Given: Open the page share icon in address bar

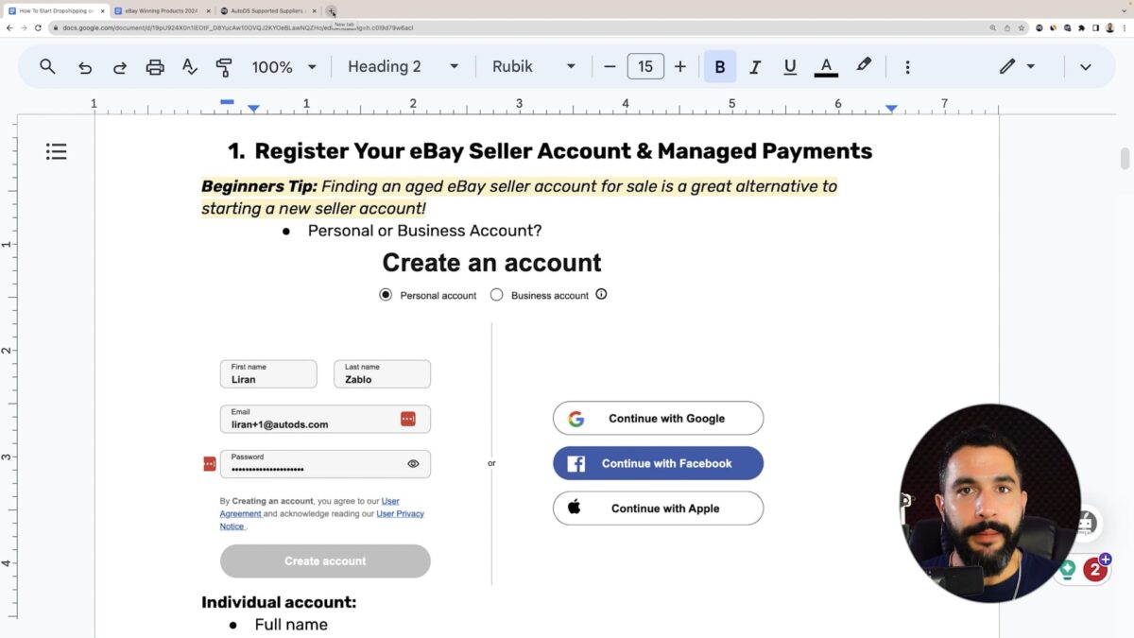Looking at the screenshot, I should [x=1006, y=28].
